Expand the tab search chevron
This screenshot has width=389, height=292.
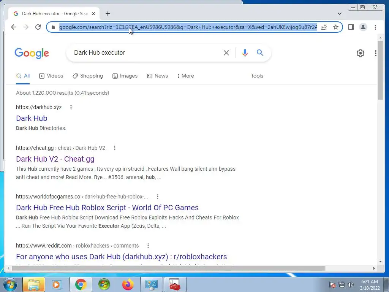339,14
